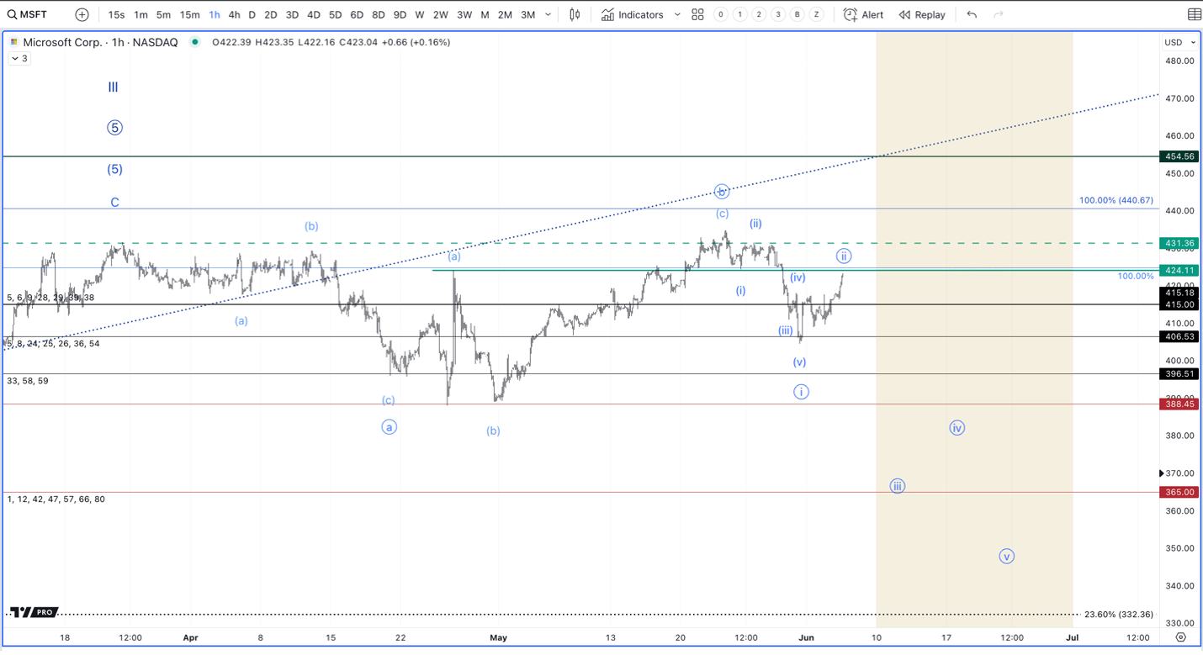The image size is (1203, 655).
Task: Create an Alert
Action: 864,14
